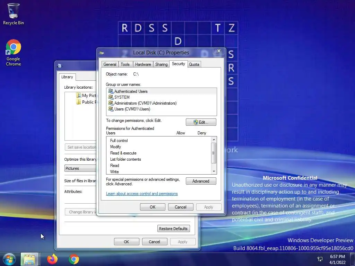Select Authenticated Users in group list
The width and height of the screenshot is (355, 266).
[x=161, y=91]
